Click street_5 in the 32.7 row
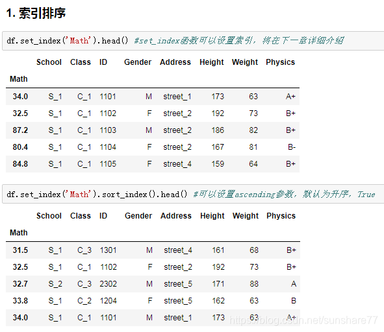This screenshot has height=332, width=384. pos(178,284)
